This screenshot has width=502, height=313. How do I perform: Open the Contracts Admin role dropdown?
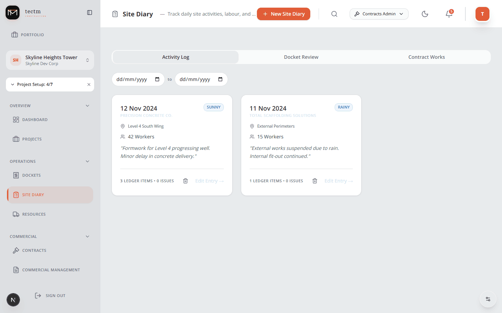pyautogui.click(x=379, y=14)
